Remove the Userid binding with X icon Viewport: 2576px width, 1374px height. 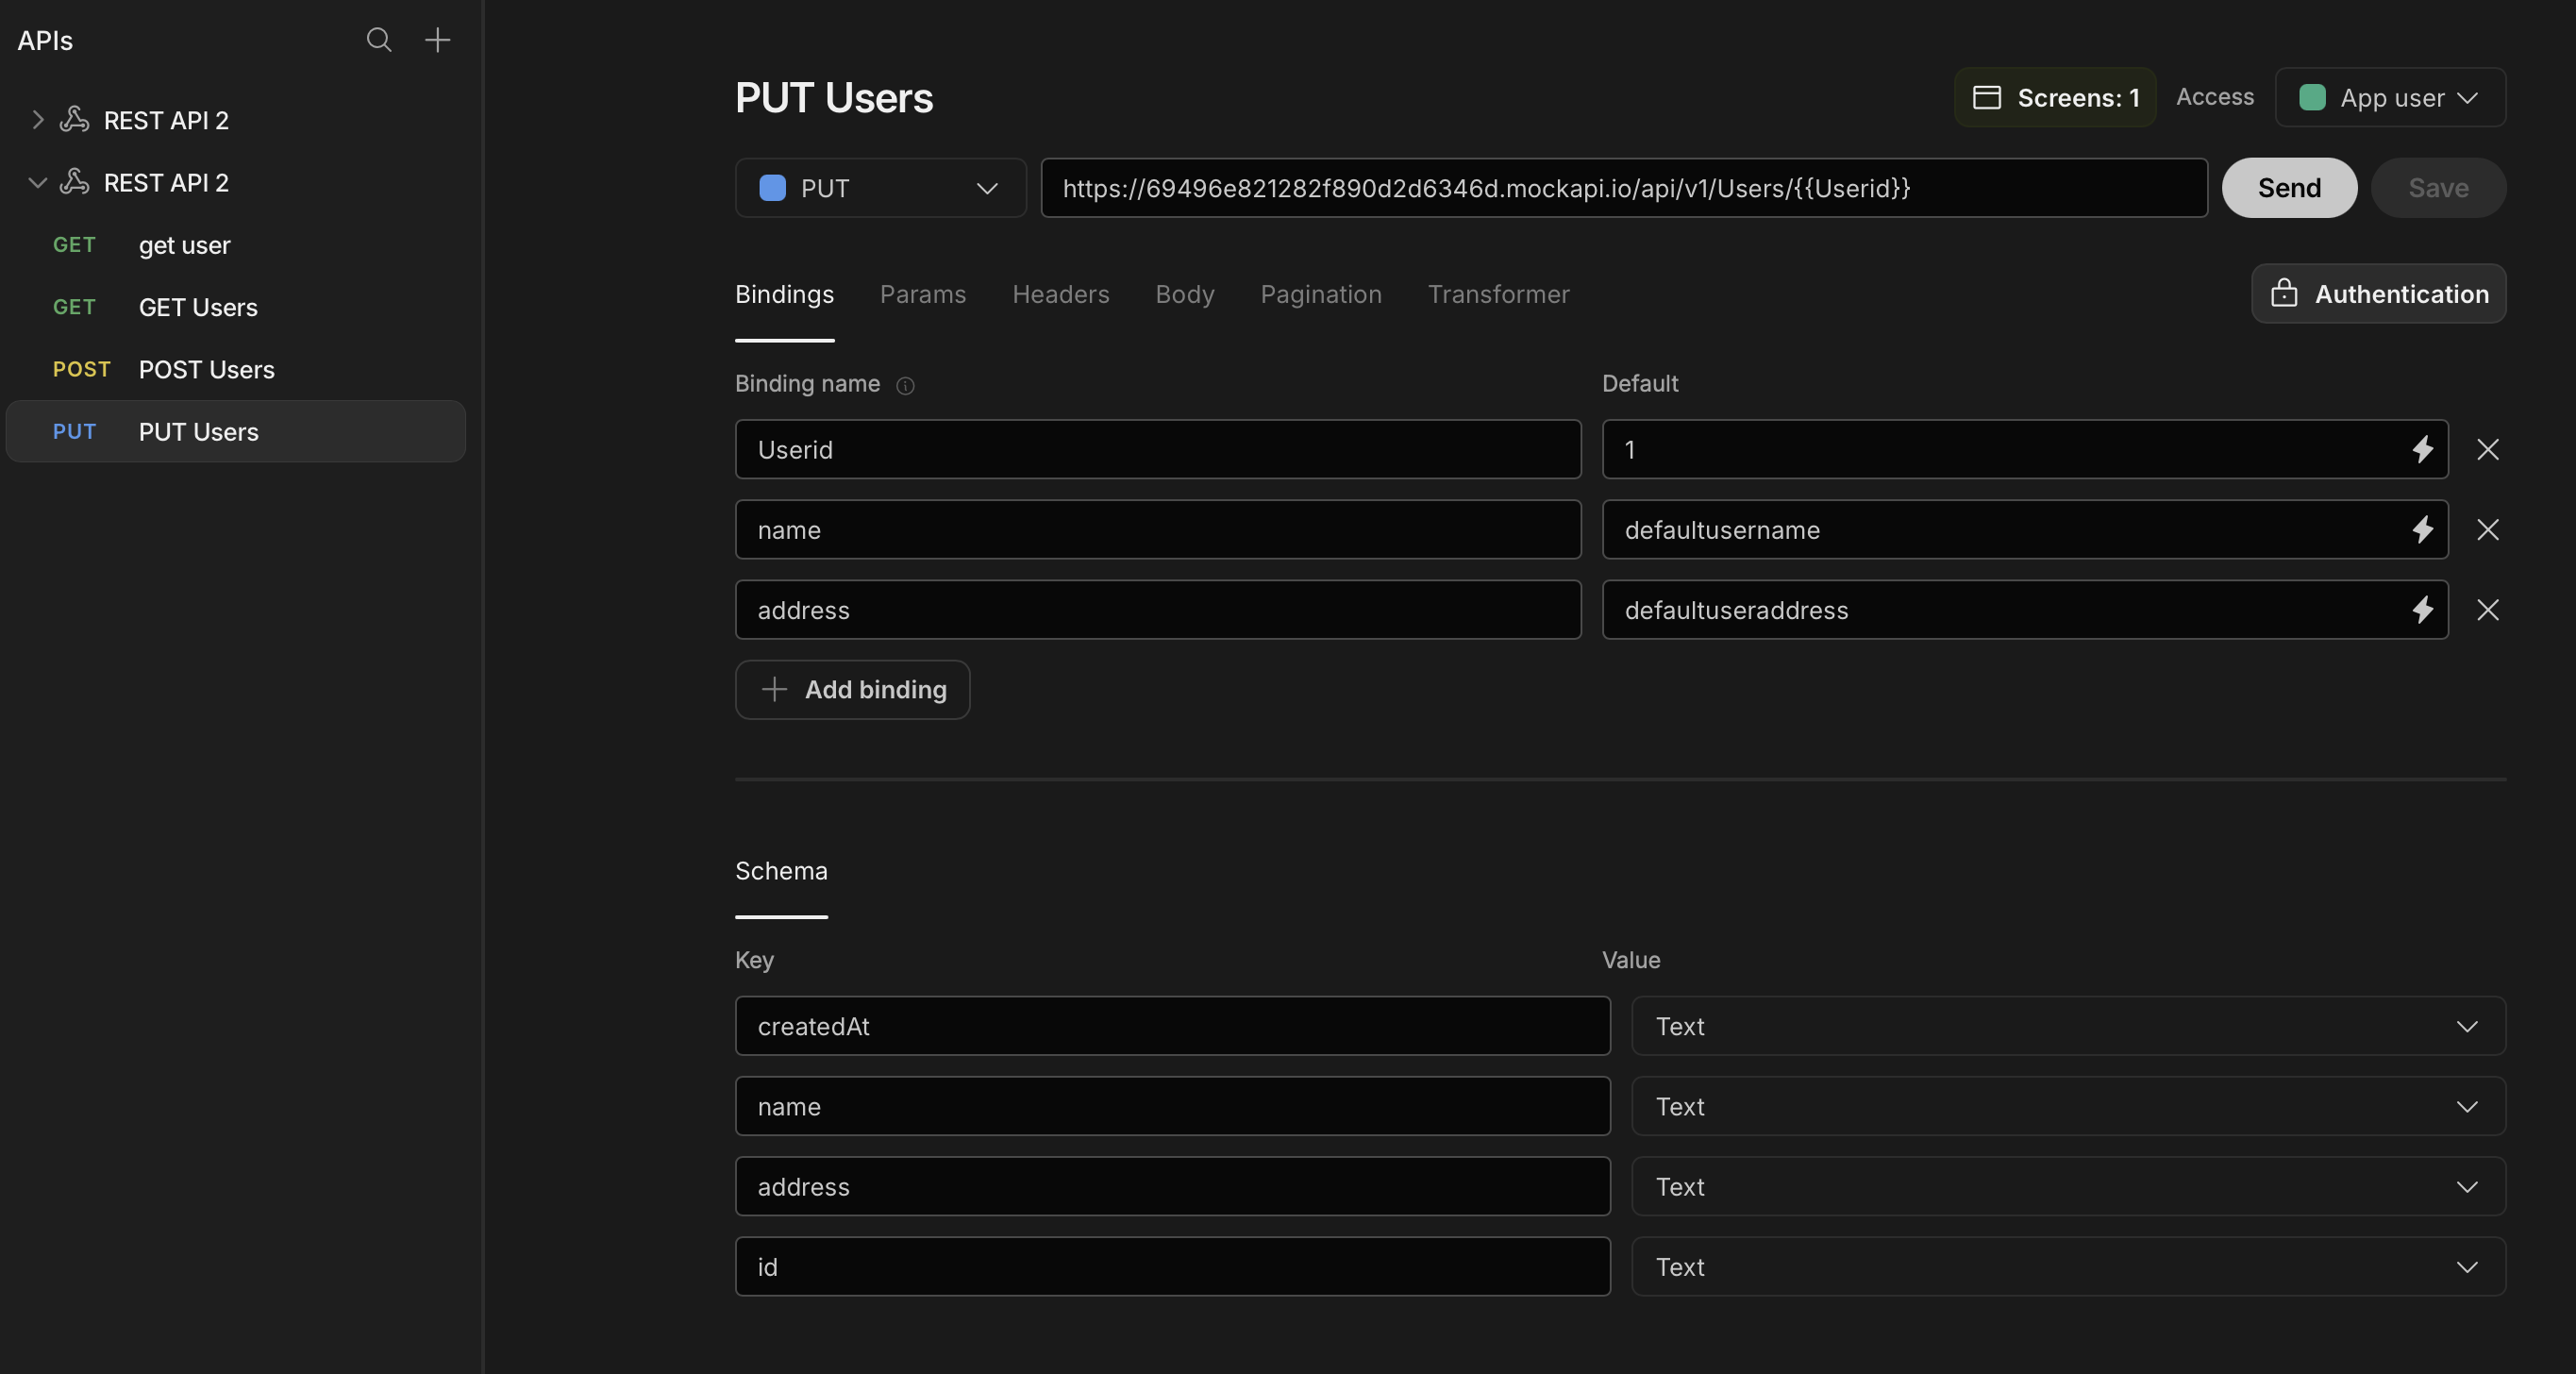pyautogui.click(x=2487, y=449)
